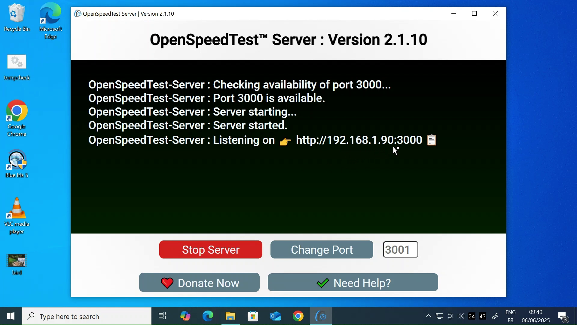
Task: Click the http://192.168.1.90:3000 address text
Action: (359, 140)
